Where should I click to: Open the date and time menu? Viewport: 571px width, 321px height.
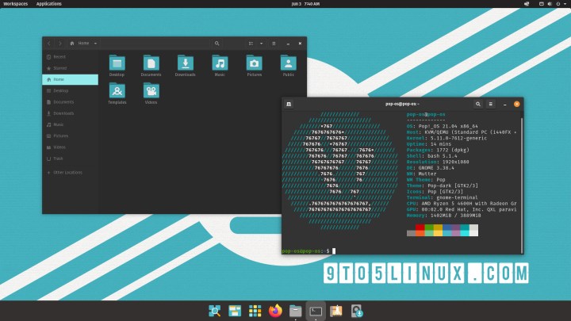(305, 4)
